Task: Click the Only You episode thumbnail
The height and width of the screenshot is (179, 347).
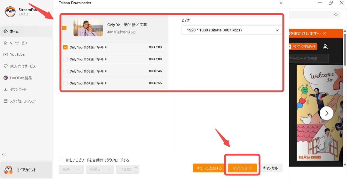Action: tap(88, 28)
